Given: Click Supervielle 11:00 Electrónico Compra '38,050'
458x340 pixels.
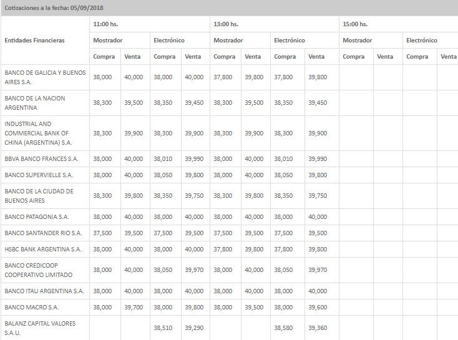Looking at the screenshot, I should pyautogui.click(x=163, y=175).
